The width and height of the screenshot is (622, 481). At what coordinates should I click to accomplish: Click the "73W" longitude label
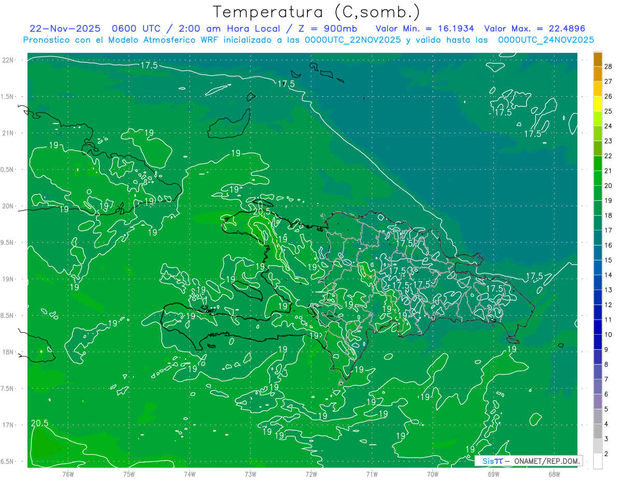coord(250,473)
